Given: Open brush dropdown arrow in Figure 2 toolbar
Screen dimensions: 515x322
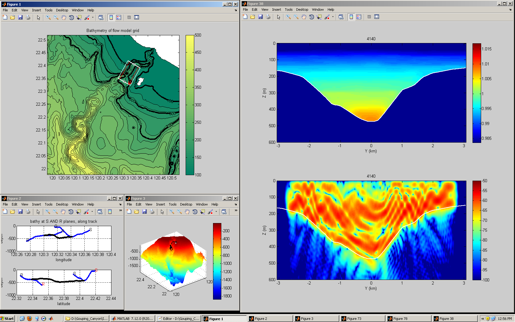Looking at the screenshot, I should pyautogui.click(x=92, y=212).
